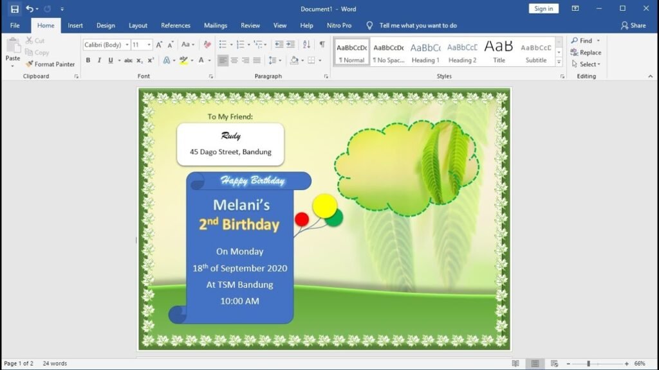The height and width of the screenshot is (370, 659).
Task: Open the font name dropdown Calibri (Body)
Action: tap(106, 44)
